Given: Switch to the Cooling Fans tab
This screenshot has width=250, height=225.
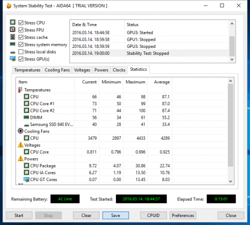Looking at the screenshot, I should click(x=57, y=70).
